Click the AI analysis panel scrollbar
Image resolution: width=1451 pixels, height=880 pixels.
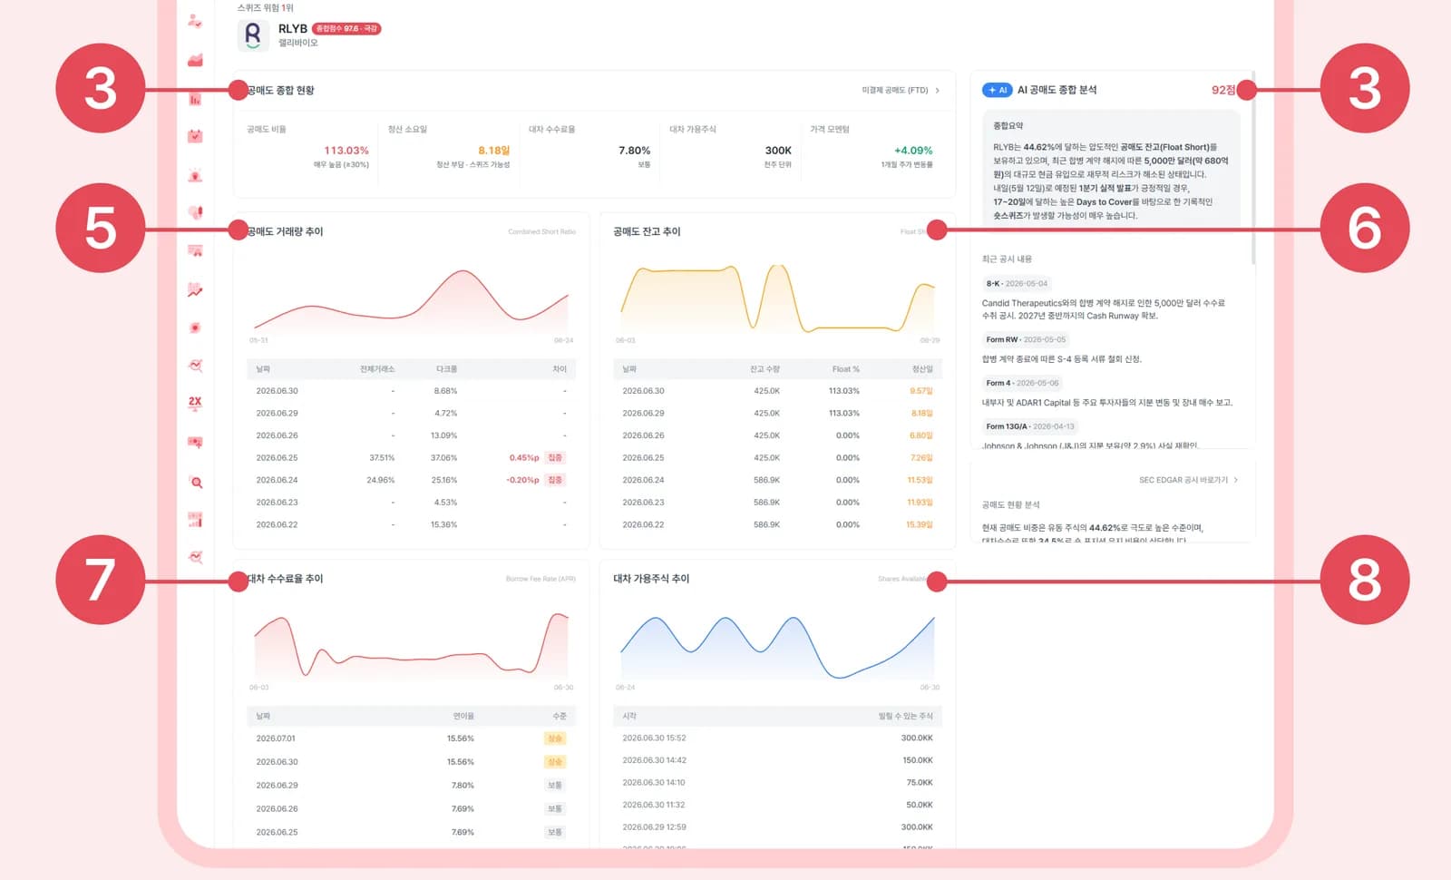pos(1254,168)
